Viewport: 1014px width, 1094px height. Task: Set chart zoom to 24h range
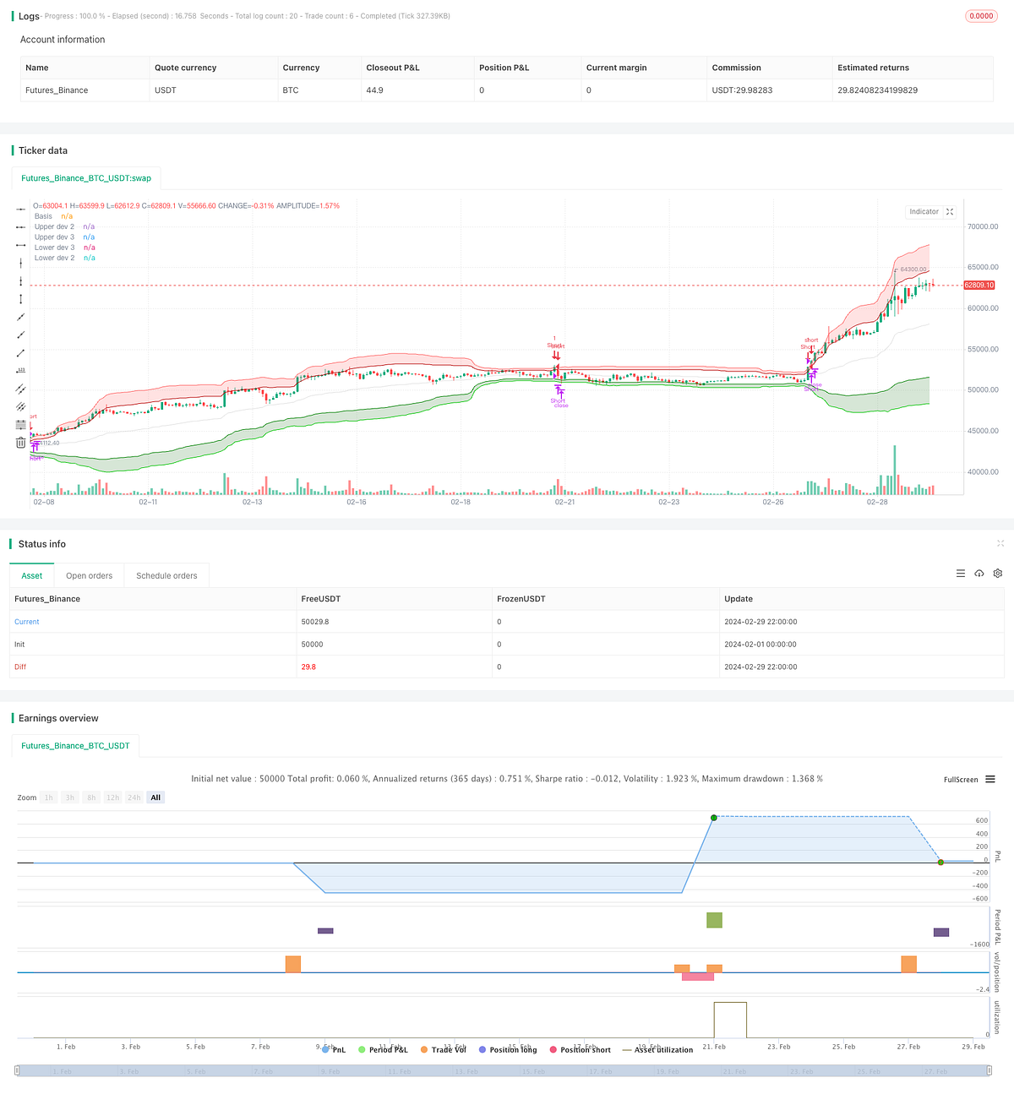pyautogui.click(x=134, y=797)
